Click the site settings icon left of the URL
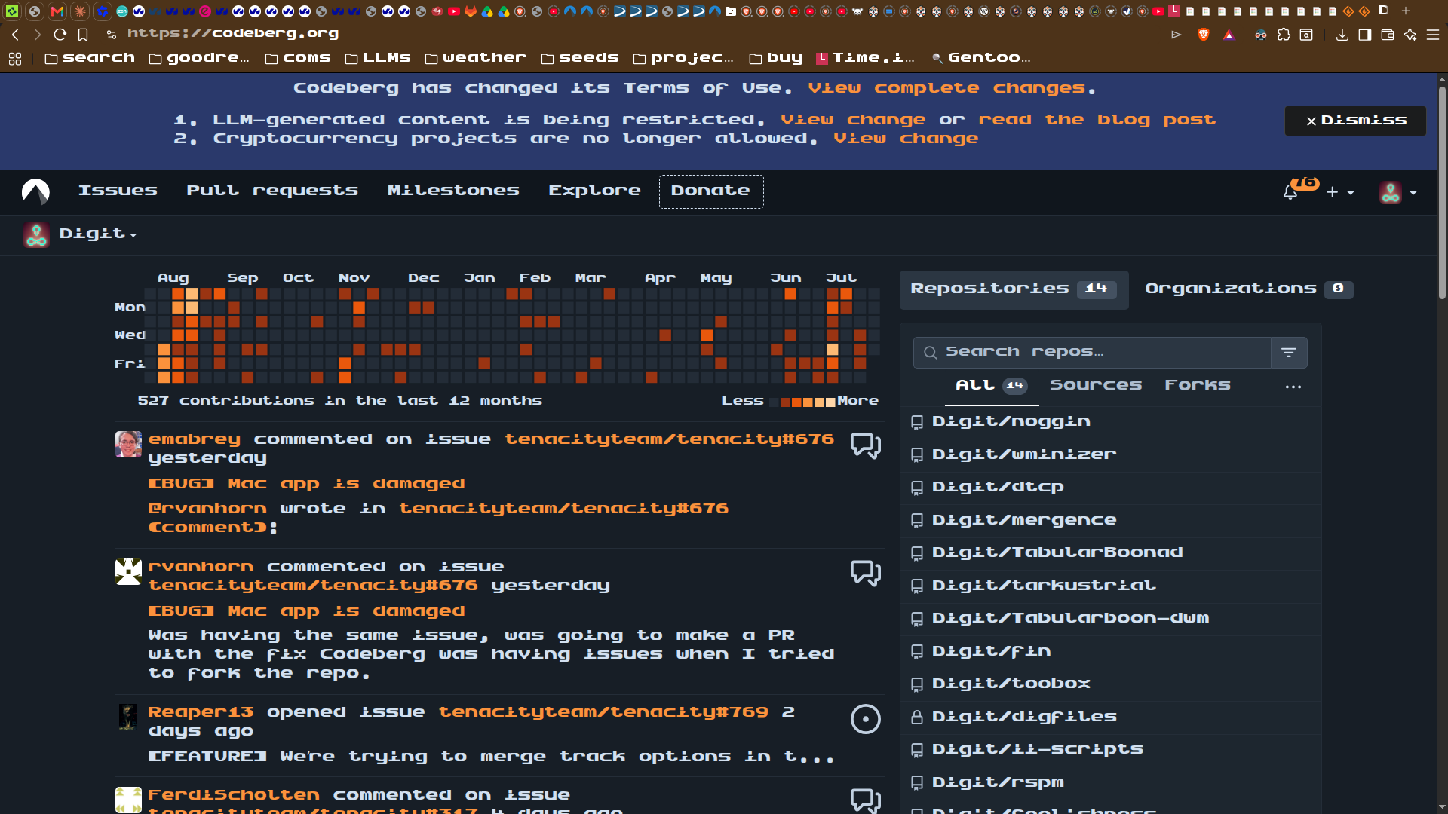 (112, 35)
